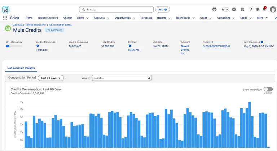Image resolution: width=277 pixels, height=151 pixels.
Task: Click the global create plus icon
Action: (x=234, y=9)
